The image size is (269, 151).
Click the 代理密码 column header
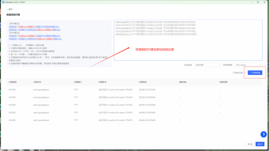(x=143, y=82)
